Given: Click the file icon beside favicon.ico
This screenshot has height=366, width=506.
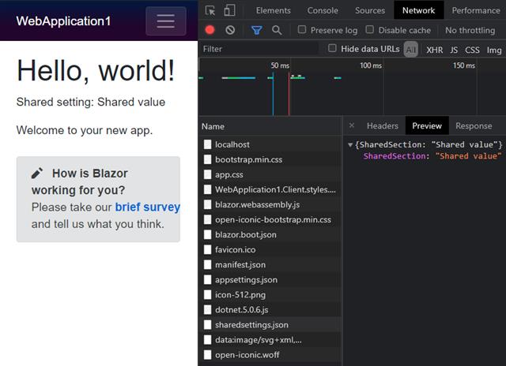Looking at the screenshot, I should (x=207, y=249).
